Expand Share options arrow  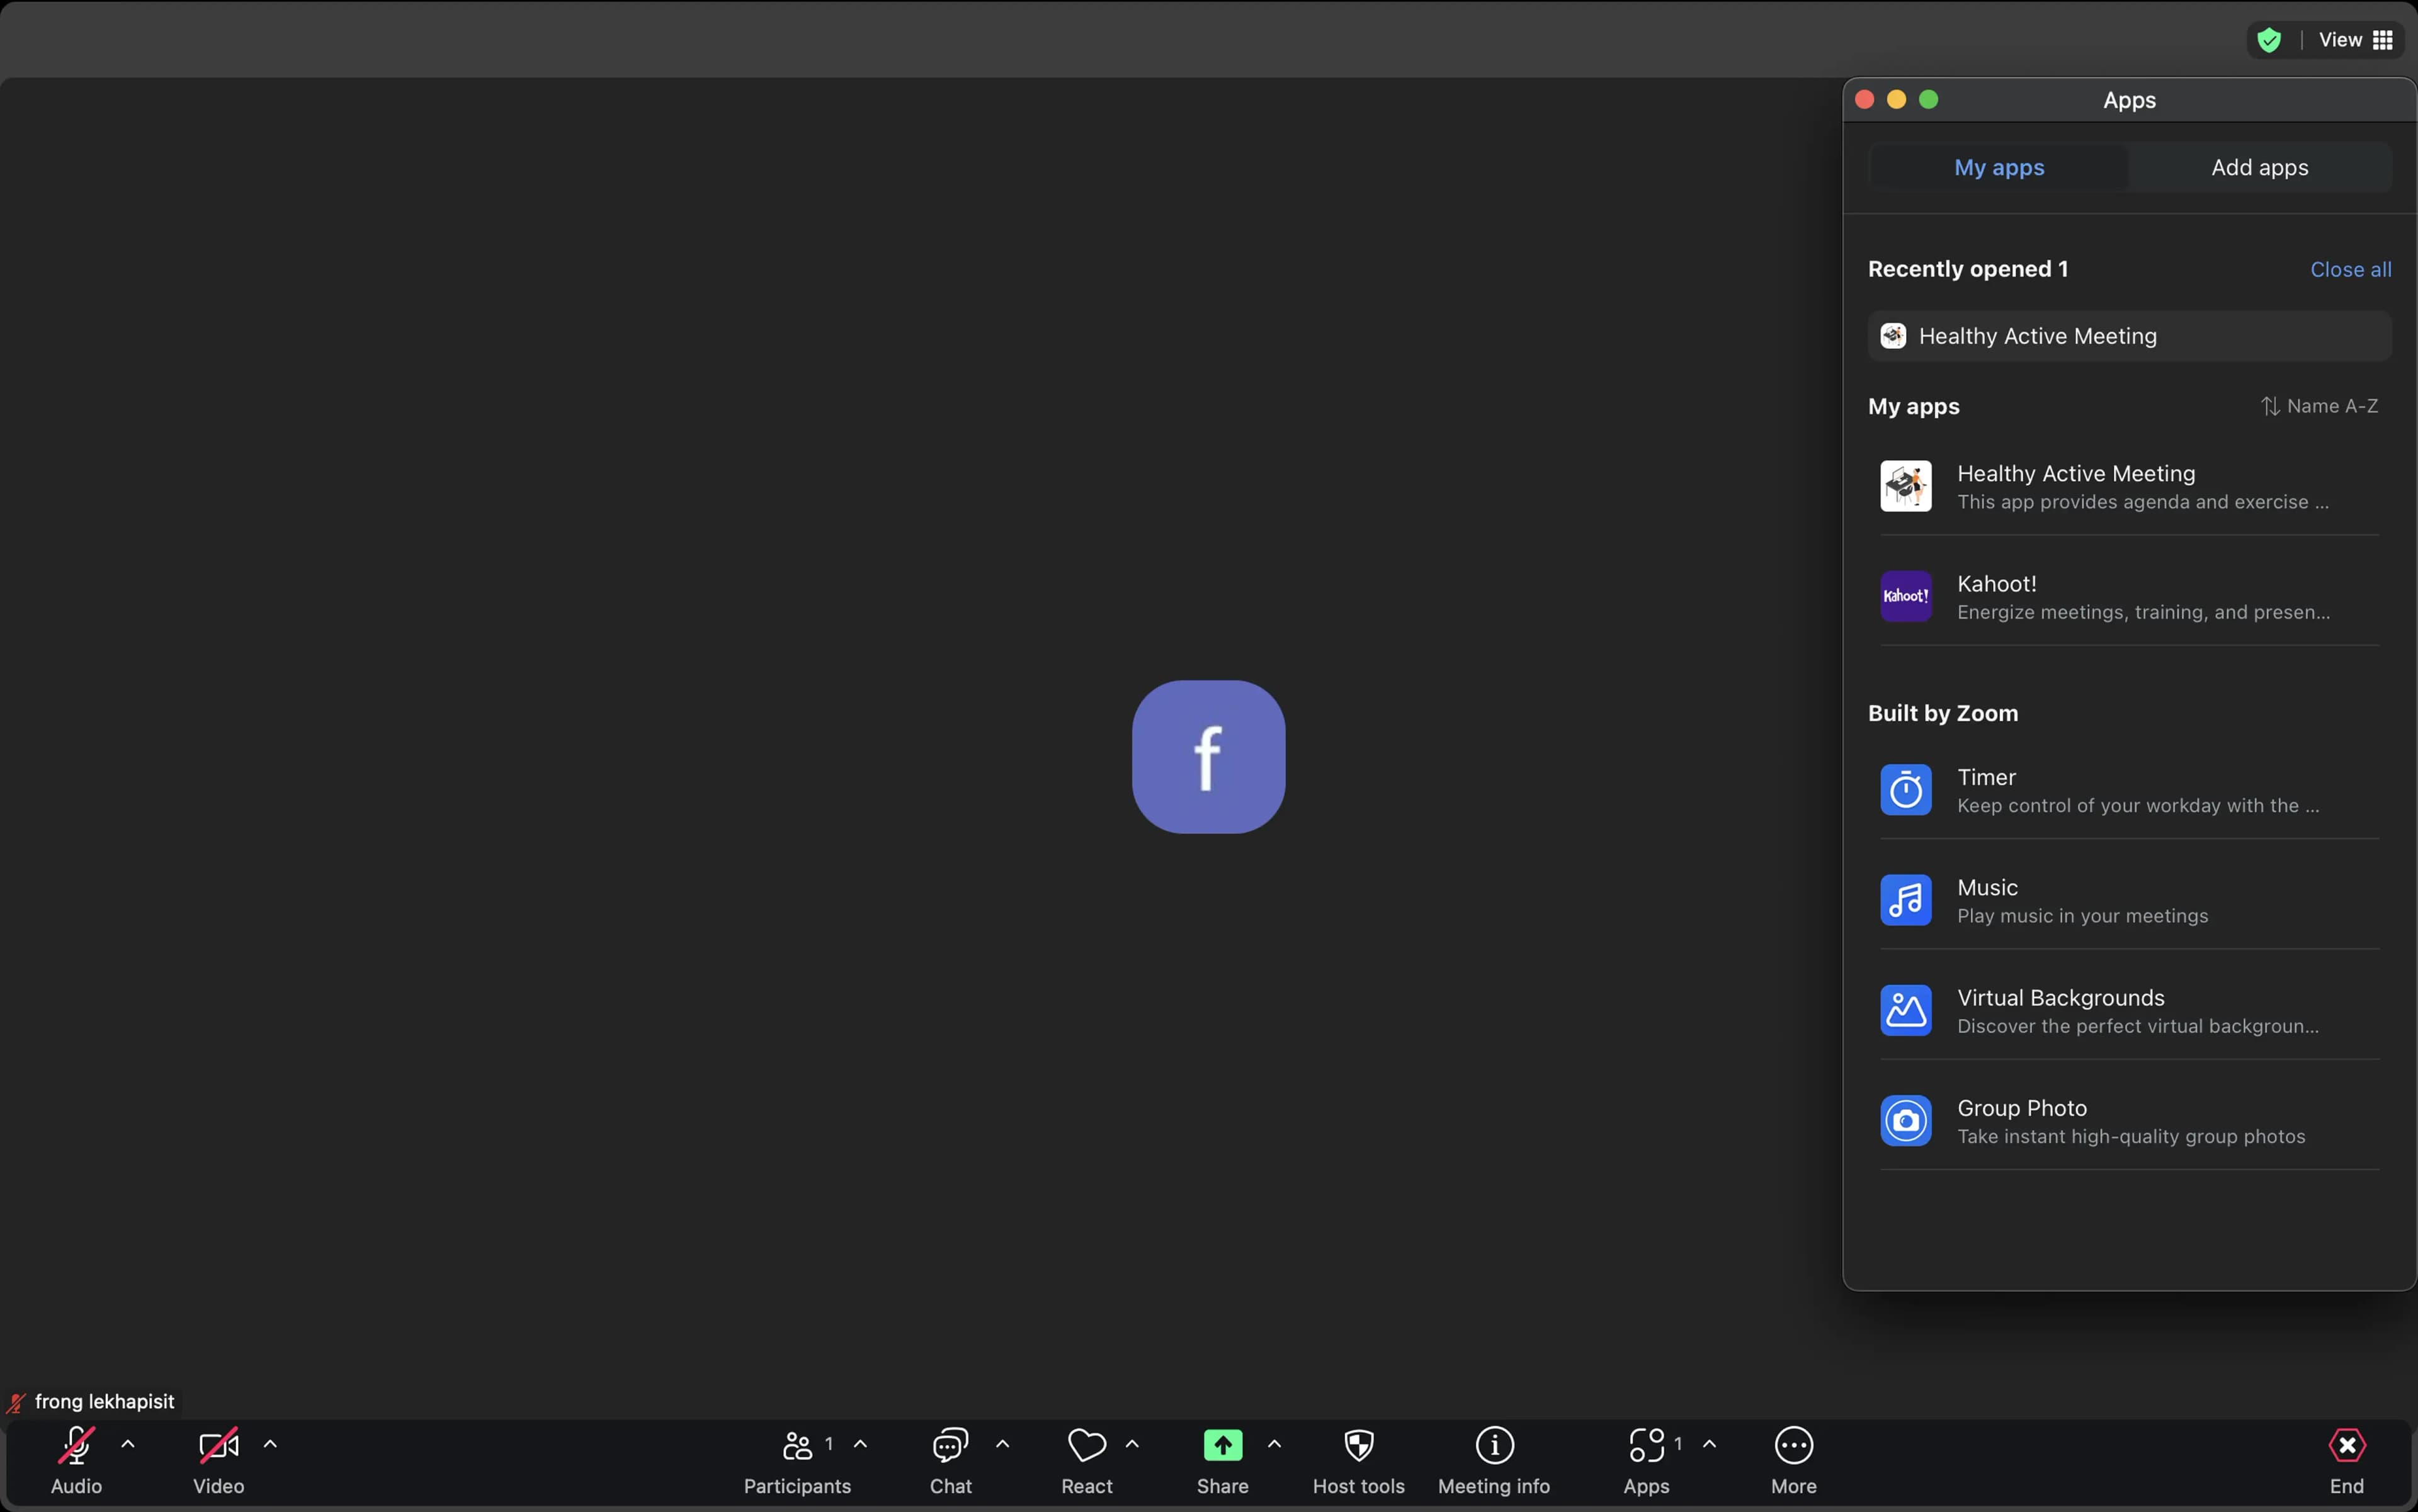(x=1273, y=1444)
